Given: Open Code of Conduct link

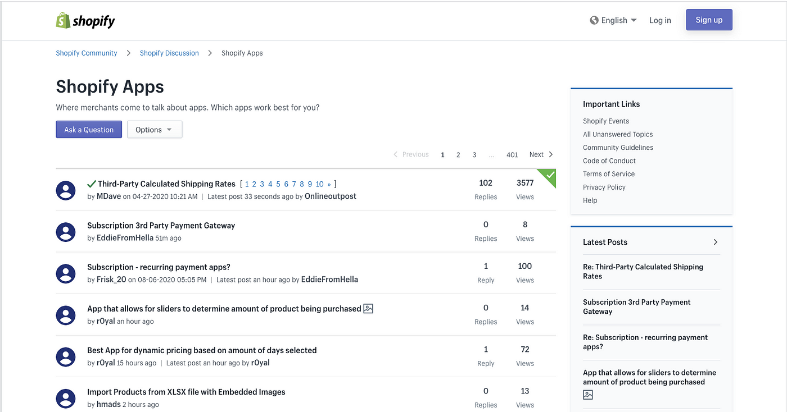Looking at the screenshot, I should 609,161.
